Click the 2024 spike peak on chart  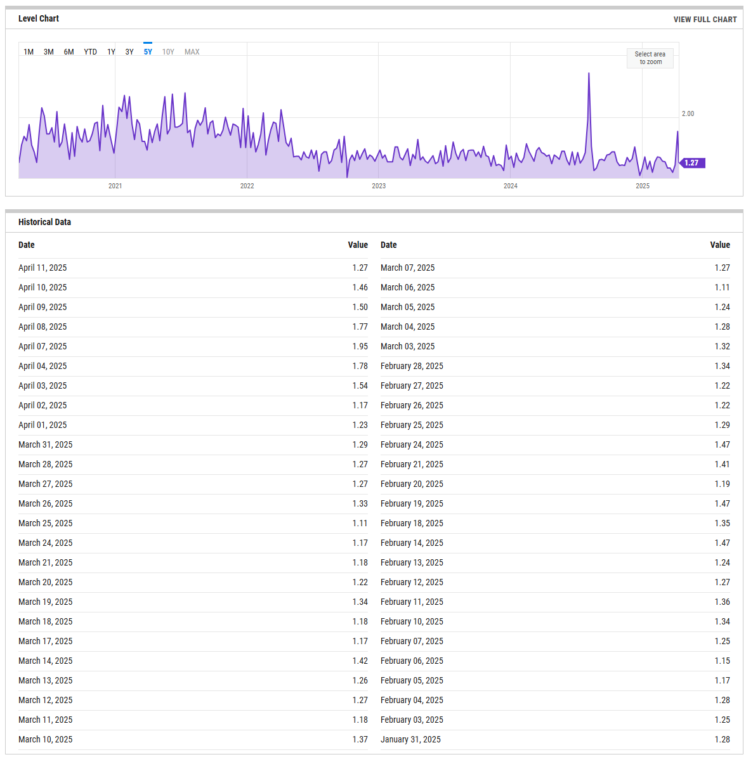[x=589, y=74]
